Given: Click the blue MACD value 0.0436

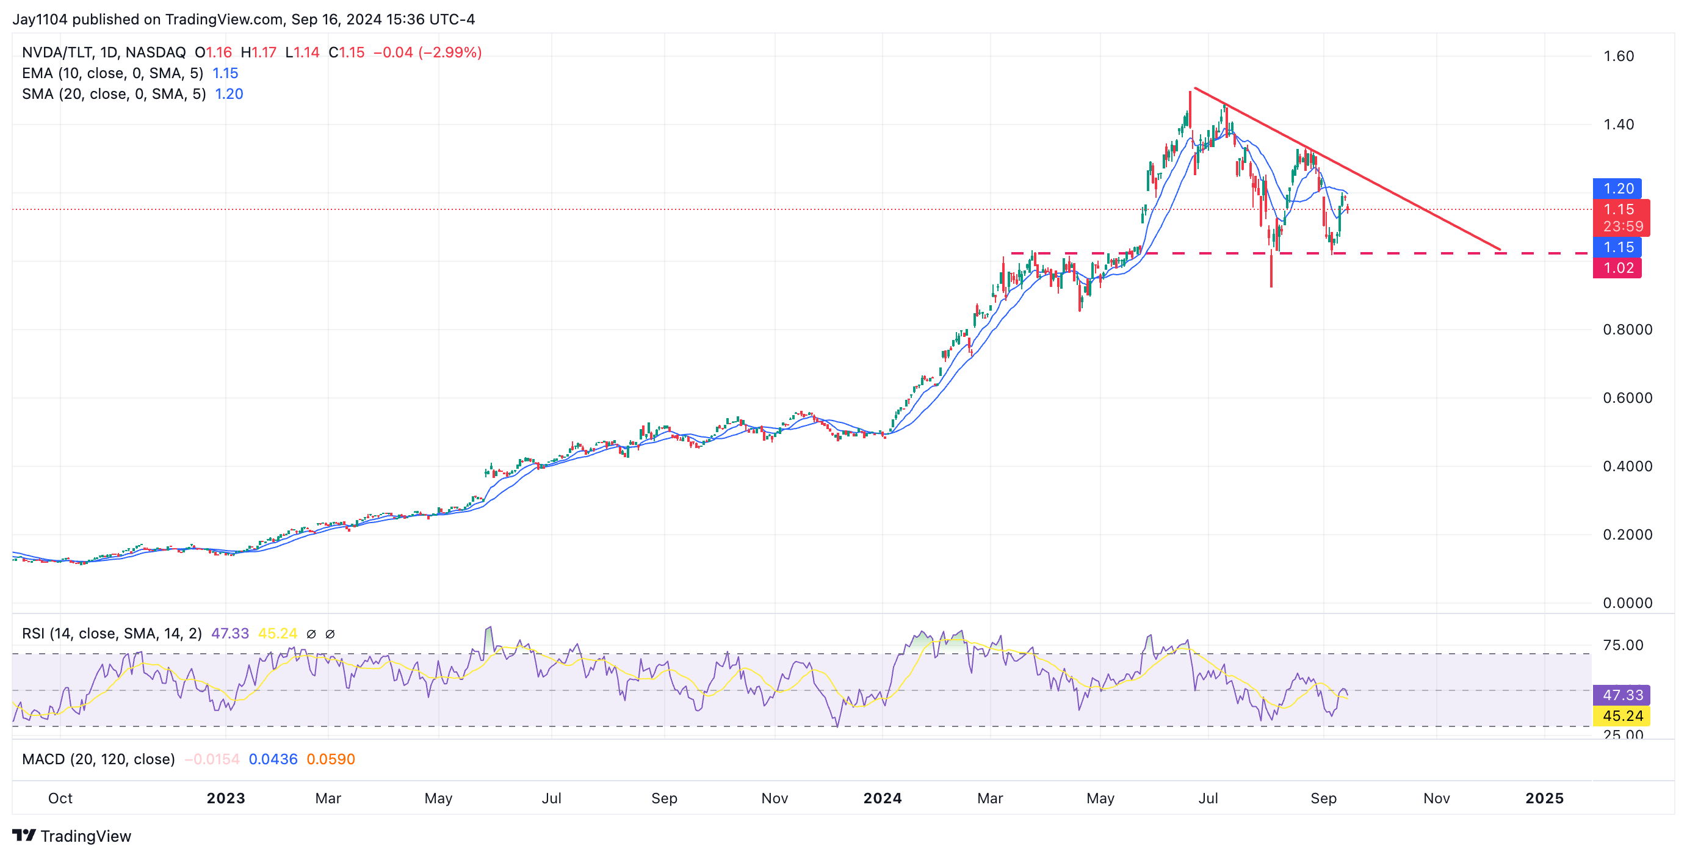Looking at the screenshot, I should coord(273,759).
